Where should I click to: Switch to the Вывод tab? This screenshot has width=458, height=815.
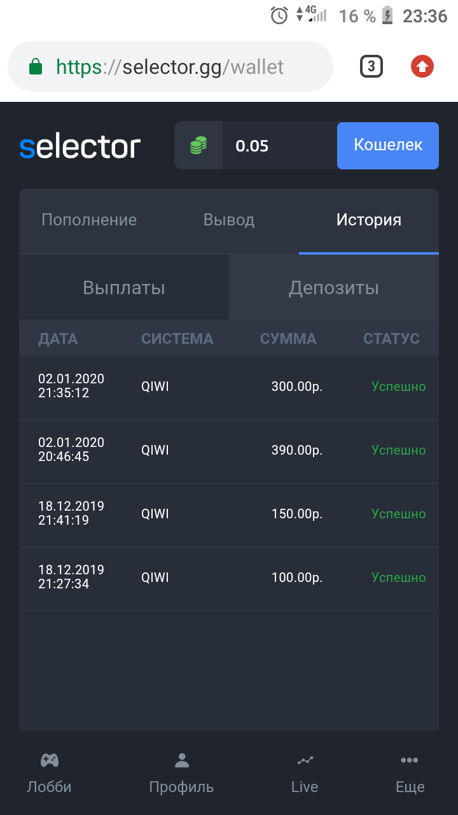coord(229,220)
